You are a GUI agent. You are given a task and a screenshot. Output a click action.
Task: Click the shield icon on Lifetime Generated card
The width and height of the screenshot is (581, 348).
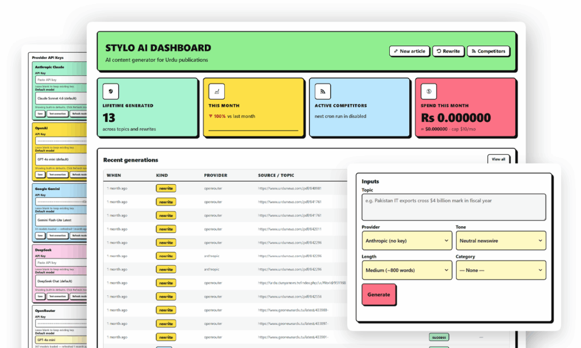(111, 91)
